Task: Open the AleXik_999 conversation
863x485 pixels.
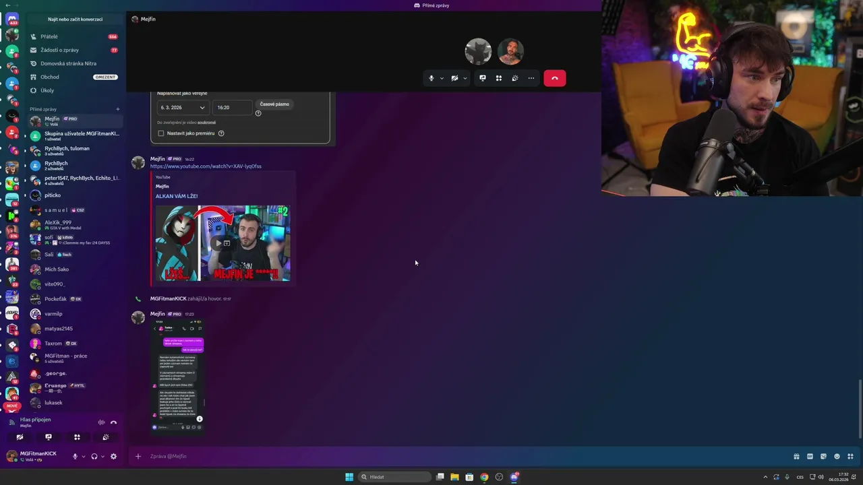Action: (75, 225)
